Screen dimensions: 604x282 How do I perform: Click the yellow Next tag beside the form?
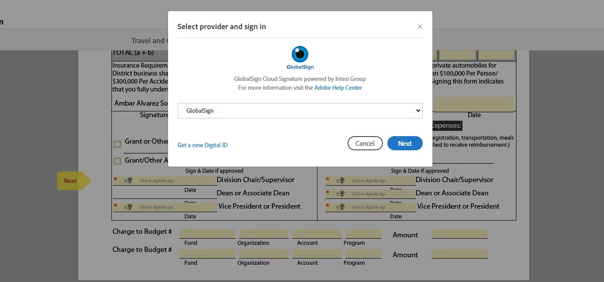[73, 181]
